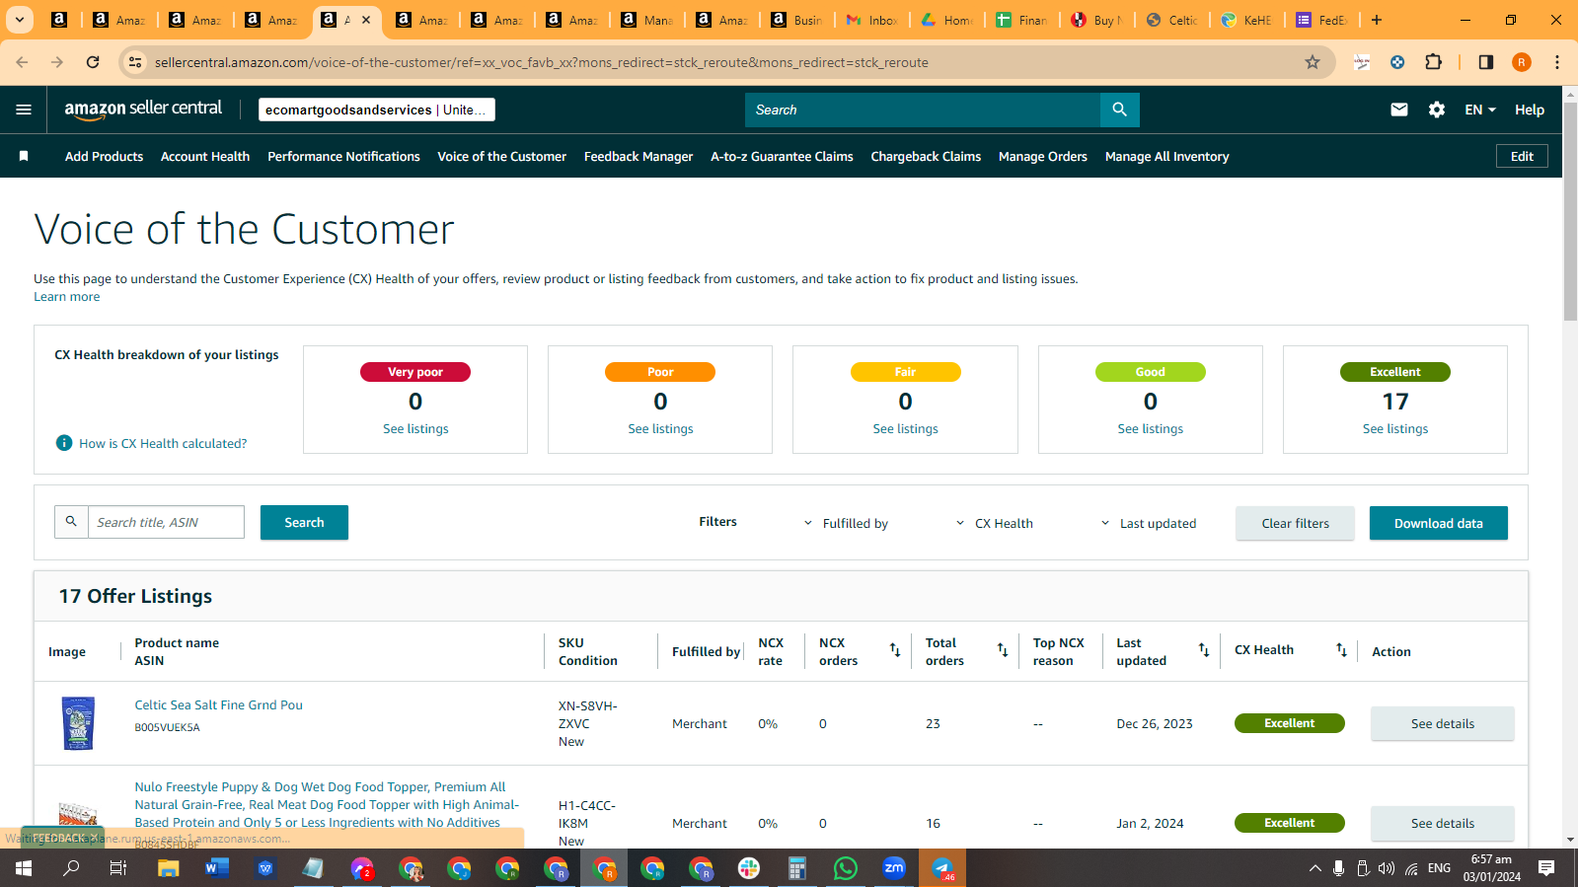Open WhatsApp from the taskbar

[x=846, y=868]
